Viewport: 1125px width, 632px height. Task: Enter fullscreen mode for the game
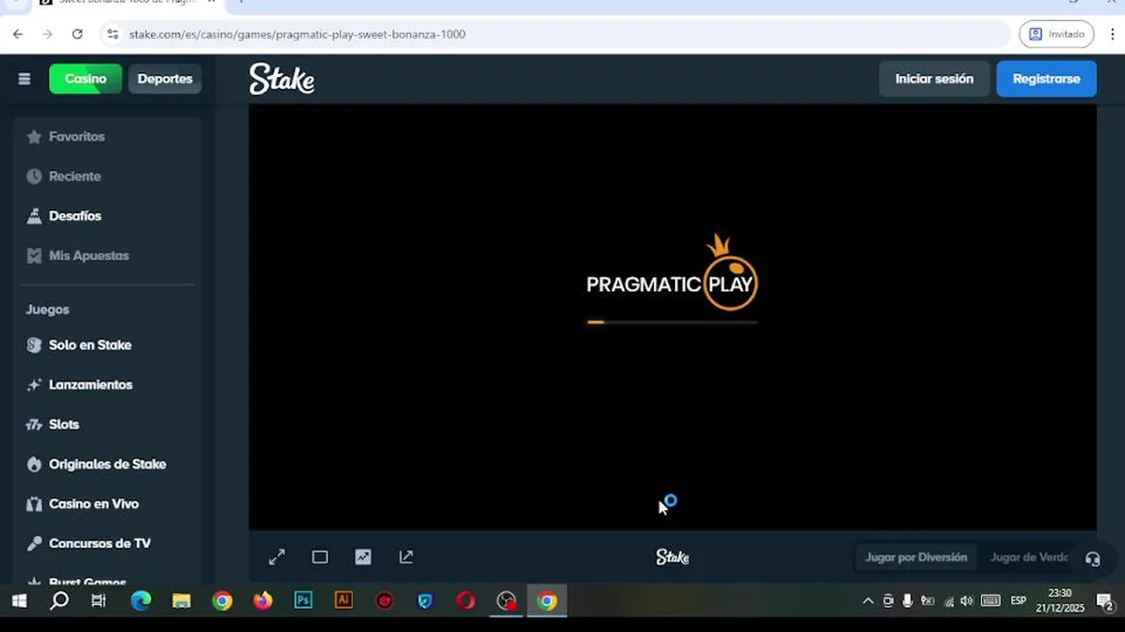tap(277, 557)
